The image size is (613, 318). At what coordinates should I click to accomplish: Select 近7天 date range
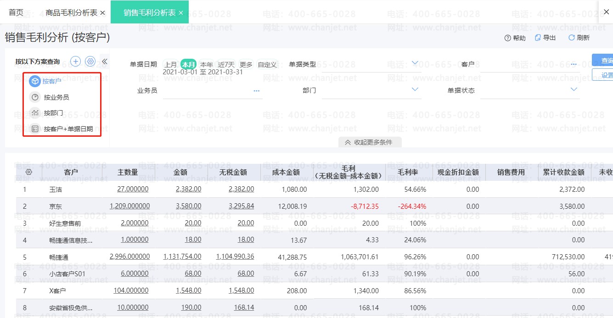(x=226, y=65)
